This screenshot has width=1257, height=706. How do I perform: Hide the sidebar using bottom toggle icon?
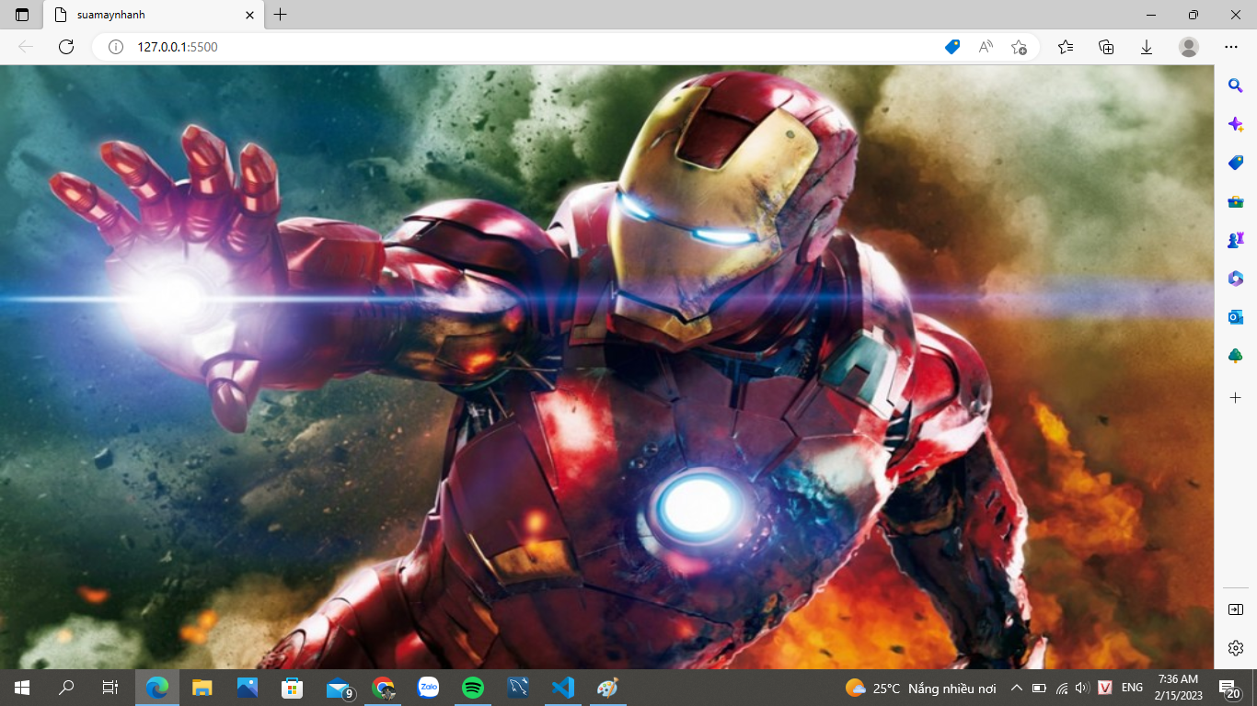point(1236,609)
